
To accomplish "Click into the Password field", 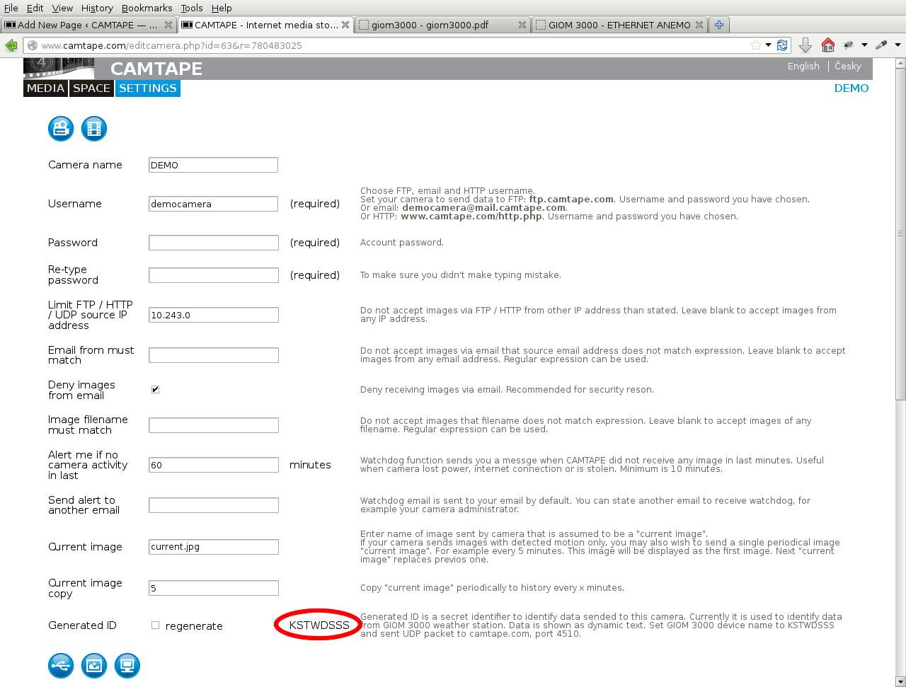I will point(213,243).
